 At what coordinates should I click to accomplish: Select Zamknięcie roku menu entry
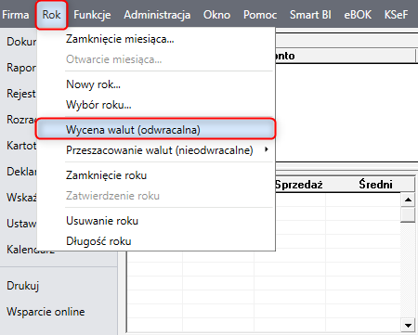tap(155, 175)
